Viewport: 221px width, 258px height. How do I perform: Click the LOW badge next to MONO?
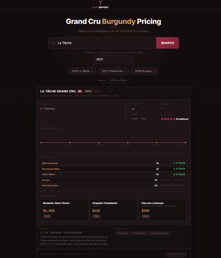pyautogui.click(x=97, y=91)
